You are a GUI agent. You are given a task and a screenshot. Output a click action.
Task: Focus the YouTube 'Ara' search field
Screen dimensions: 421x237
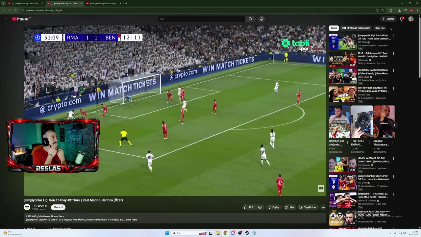point(201,19)
